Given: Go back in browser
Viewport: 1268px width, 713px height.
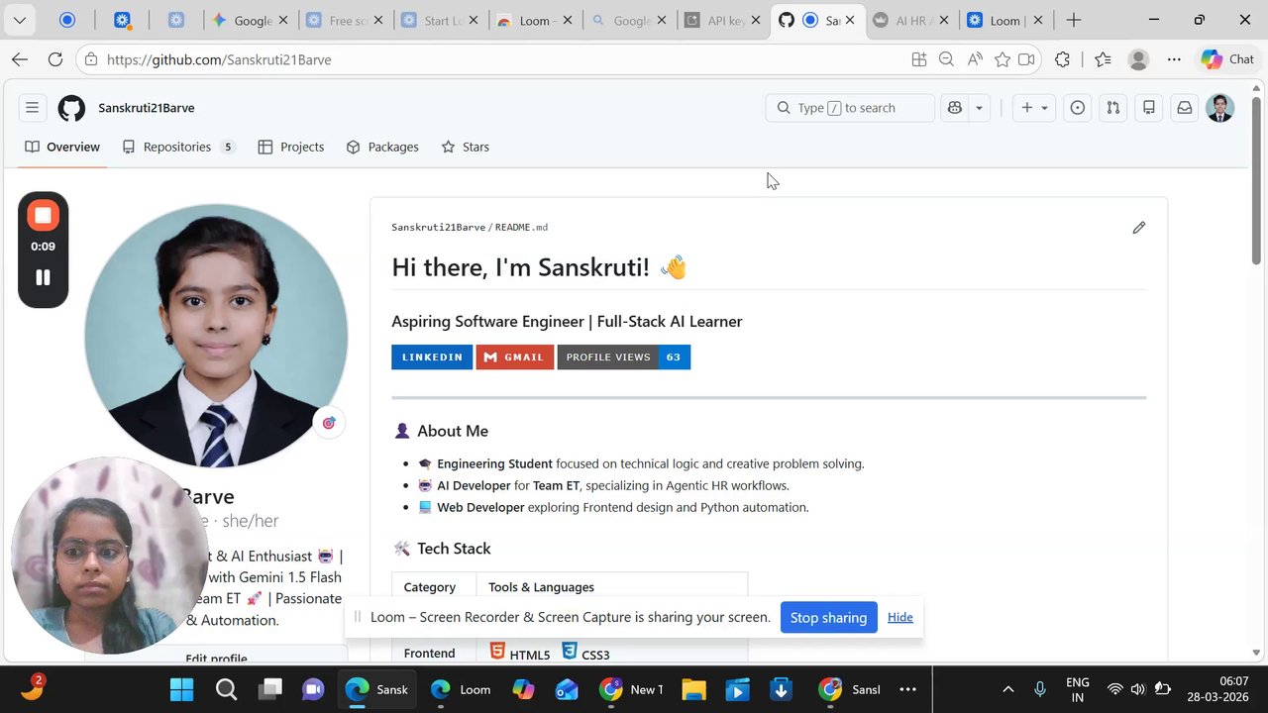Looking at the screenshot, I should (20, 59).
